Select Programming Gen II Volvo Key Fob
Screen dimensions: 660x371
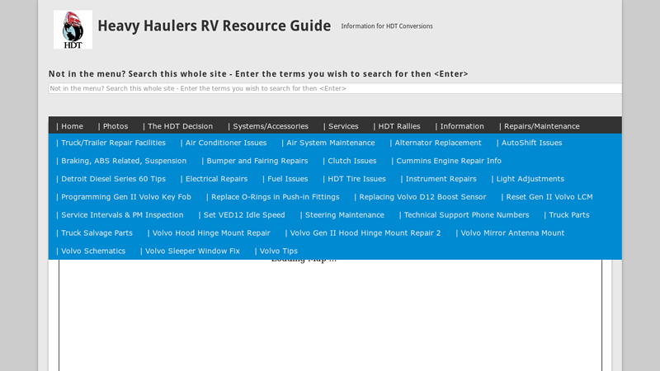pyautogui.click(x=124, y=197)
